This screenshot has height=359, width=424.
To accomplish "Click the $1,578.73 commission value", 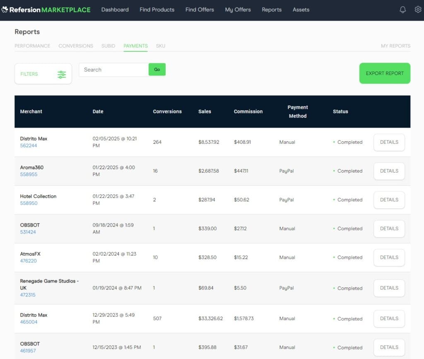I will 244,319.
